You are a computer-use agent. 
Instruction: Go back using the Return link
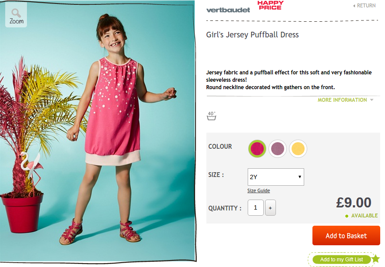pos(365,6)
